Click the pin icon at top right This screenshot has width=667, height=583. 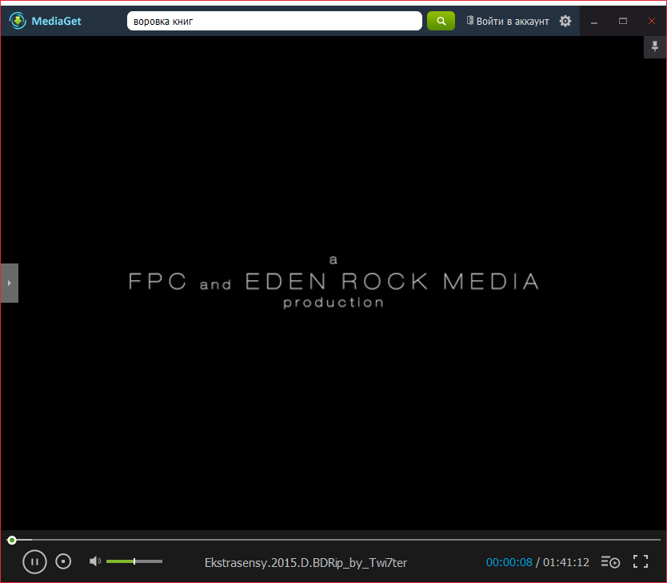click(655, 46)
